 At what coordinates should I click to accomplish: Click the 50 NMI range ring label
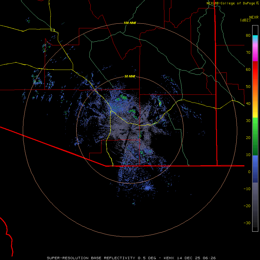pyautogui.click(x=130, y=77)
